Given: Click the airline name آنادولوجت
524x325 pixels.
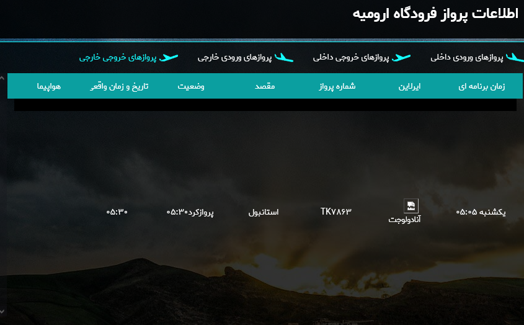Looking at the screenshot, I should [404, 220].
